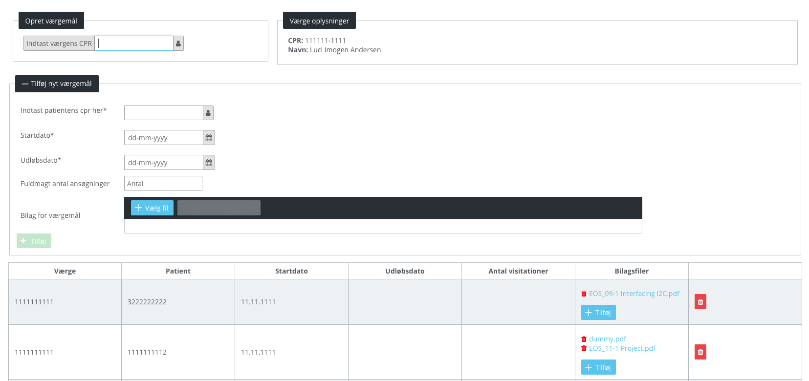
Task: Click person icon next to værgens CPR field
Action: coord(178,43)
